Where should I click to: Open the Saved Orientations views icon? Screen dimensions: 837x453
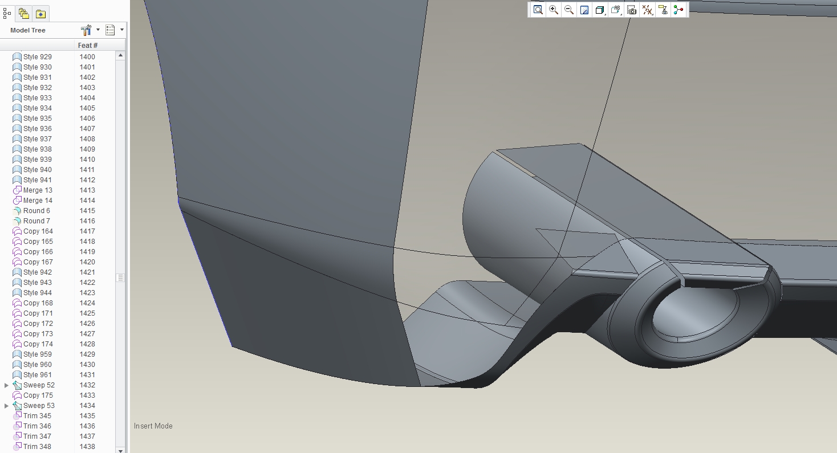[x=616, y=10]
